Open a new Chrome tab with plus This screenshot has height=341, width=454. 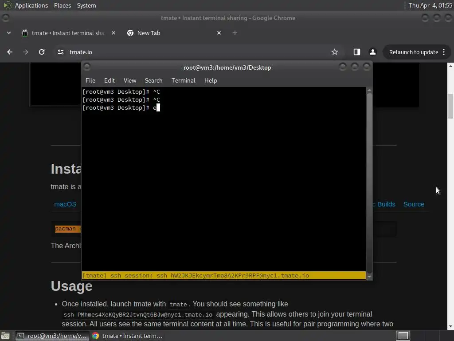[x=235, y=33]
